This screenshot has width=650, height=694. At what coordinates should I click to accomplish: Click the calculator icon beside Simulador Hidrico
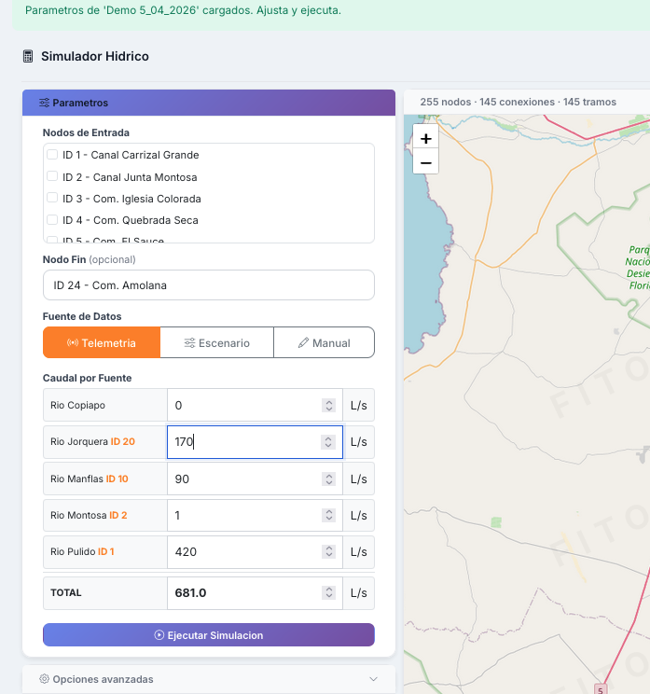(x=28, y=56)
